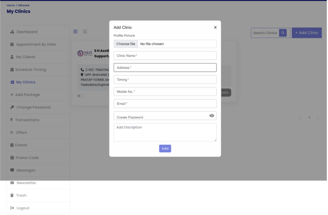Click the Home breadcrumb link
The width and height of the screenshot is (328, 215).
10,5
